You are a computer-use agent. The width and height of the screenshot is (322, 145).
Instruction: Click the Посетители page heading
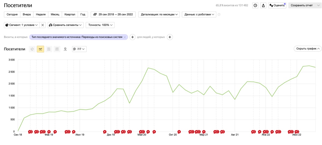coord(18,5)
